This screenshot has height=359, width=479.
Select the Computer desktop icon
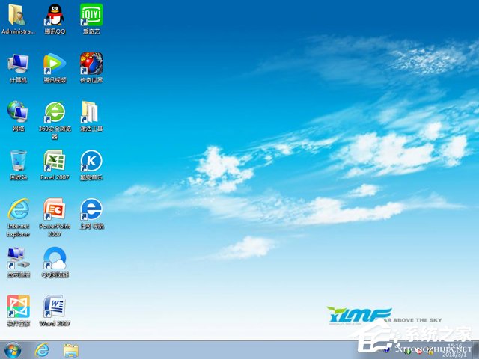18,64
